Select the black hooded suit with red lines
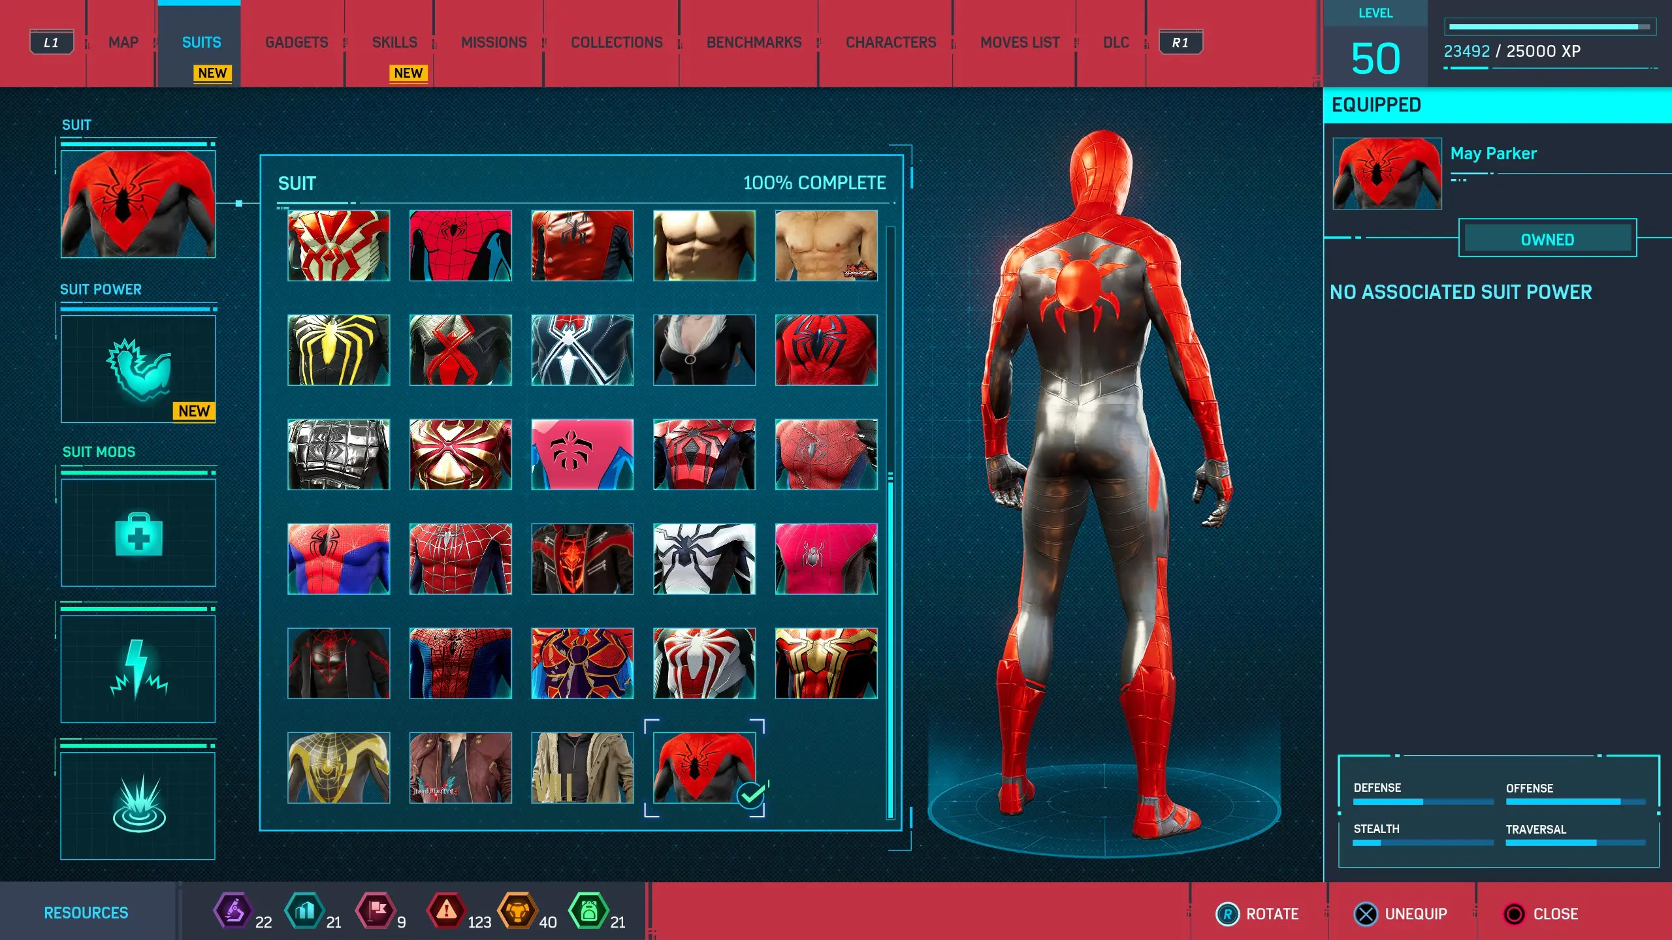This screenshot has height=940, width=1672. coord(338,663)
